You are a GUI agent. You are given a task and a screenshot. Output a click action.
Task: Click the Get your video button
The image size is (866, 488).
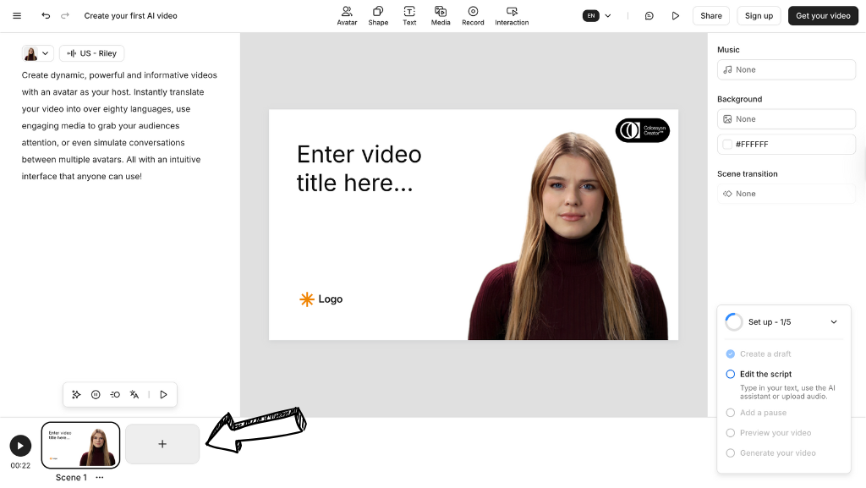pyautogui.click(x=823, y=16)
